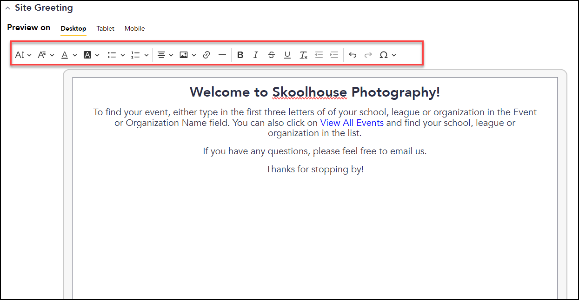The width and height of the screenshot is (579, 300).
Task: Collapse the Site Greeting section
Action: [x=8, y=8]
